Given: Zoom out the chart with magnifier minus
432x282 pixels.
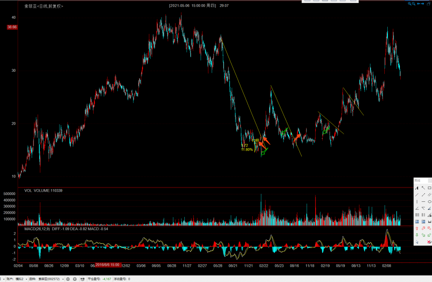Looking at the screenshot, I should coord(413,3).
